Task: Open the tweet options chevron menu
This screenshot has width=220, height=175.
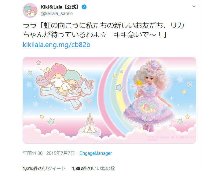Action: click(x=194, y=6)
